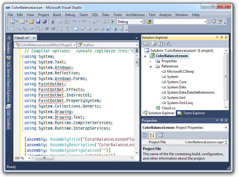Open the Find combo box dropdown arrow
The image size is (239, 177).
pos(205,22)
